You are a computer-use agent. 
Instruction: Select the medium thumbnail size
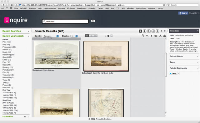click(108, 36)
